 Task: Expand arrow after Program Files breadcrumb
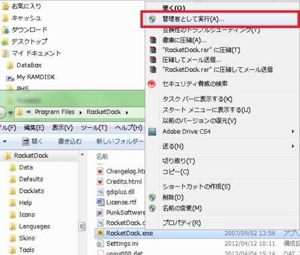tap(81, 113)
